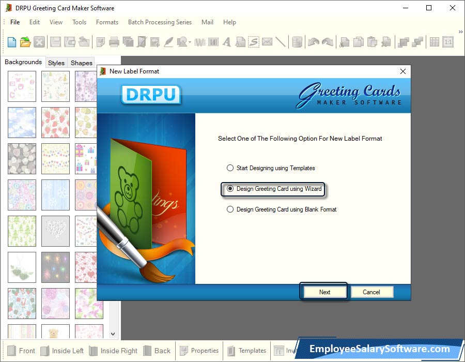Click backgrounds panel scroll down arrow

pyautogui.click(x=113, y=334)
